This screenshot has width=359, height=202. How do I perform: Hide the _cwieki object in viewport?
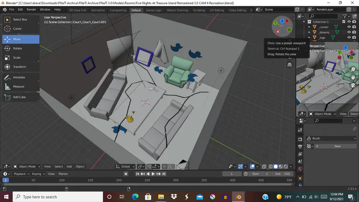pos(349,27)
